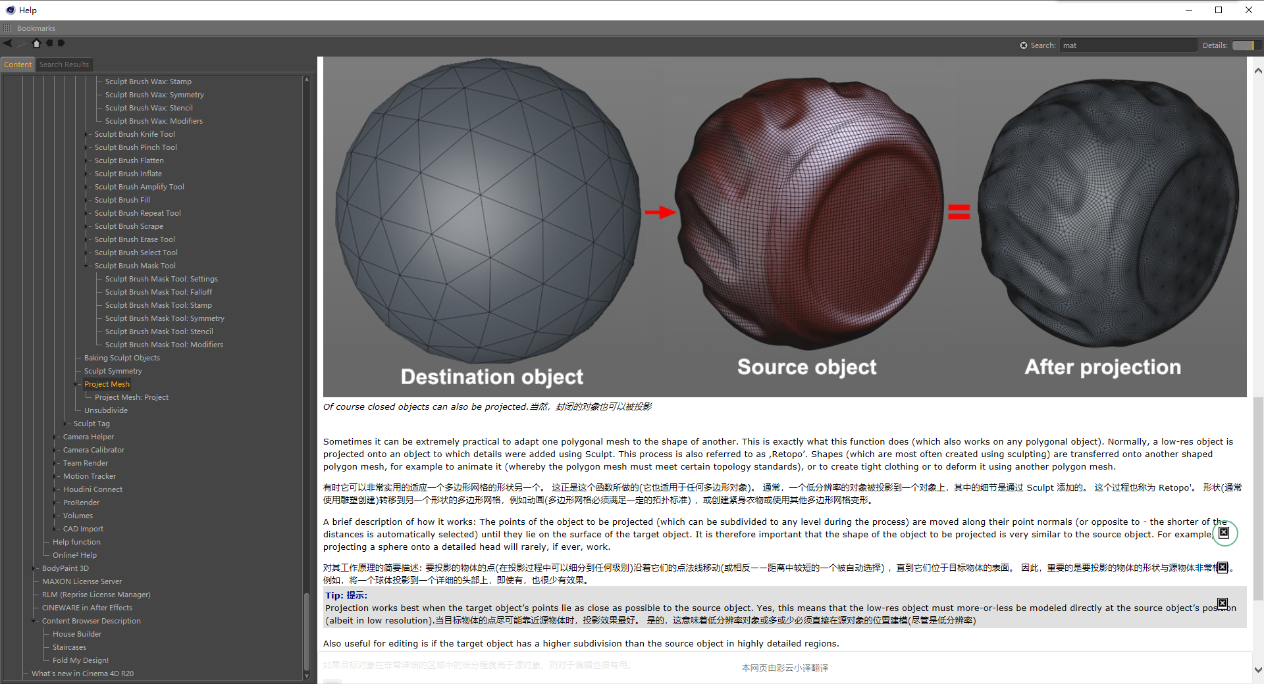Click the tree panel scroll-up arrow
Screen dimensions: 1264x684
pos(307,79)
